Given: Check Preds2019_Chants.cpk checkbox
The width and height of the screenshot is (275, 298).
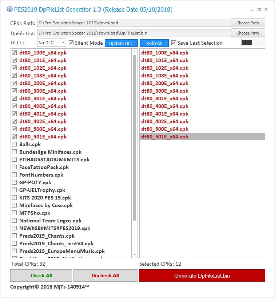Looking at the screenshot, I should point(15,235).
